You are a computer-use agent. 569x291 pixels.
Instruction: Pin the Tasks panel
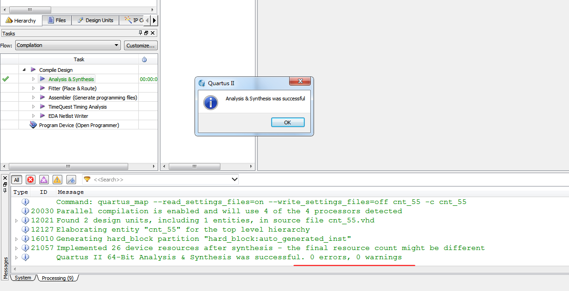pos(141,33)
